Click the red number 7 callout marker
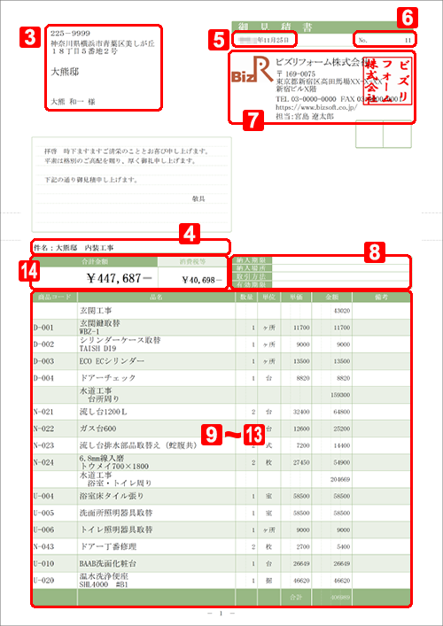 coord(253,120)
